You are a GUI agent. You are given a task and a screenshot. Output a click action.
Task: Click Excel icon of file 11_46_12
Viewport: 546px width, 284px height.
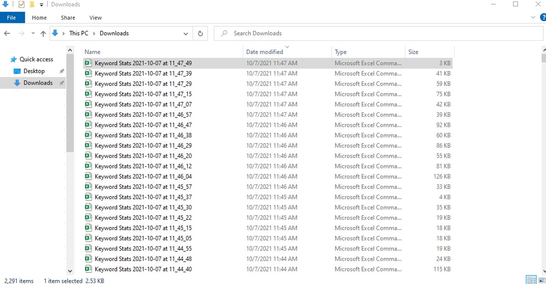click(89, 166)
